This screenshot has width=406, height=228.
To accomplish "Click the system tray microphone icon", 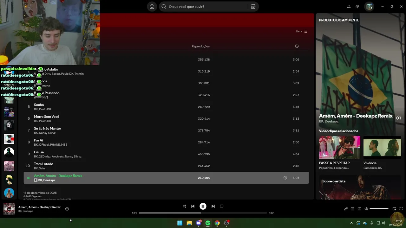I will coord(372,223).
